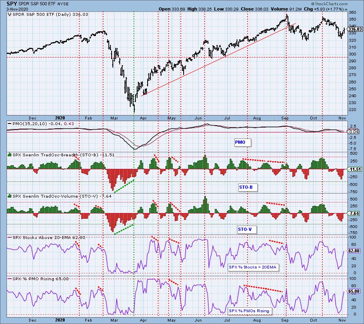The height and width of the screenshot is (324, 364).
Task: Click the SPX % Stocks > 20EMA label box
Action: (252, 267)
